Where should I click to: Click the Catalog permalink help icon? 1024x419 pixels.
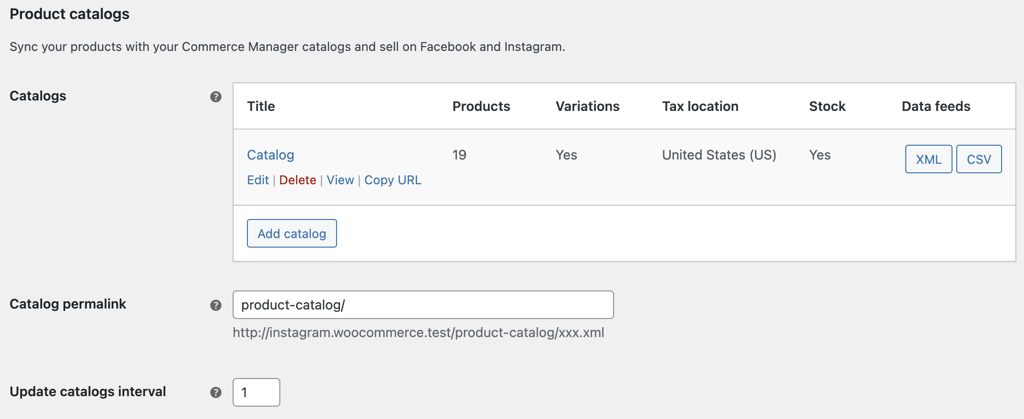216,305
